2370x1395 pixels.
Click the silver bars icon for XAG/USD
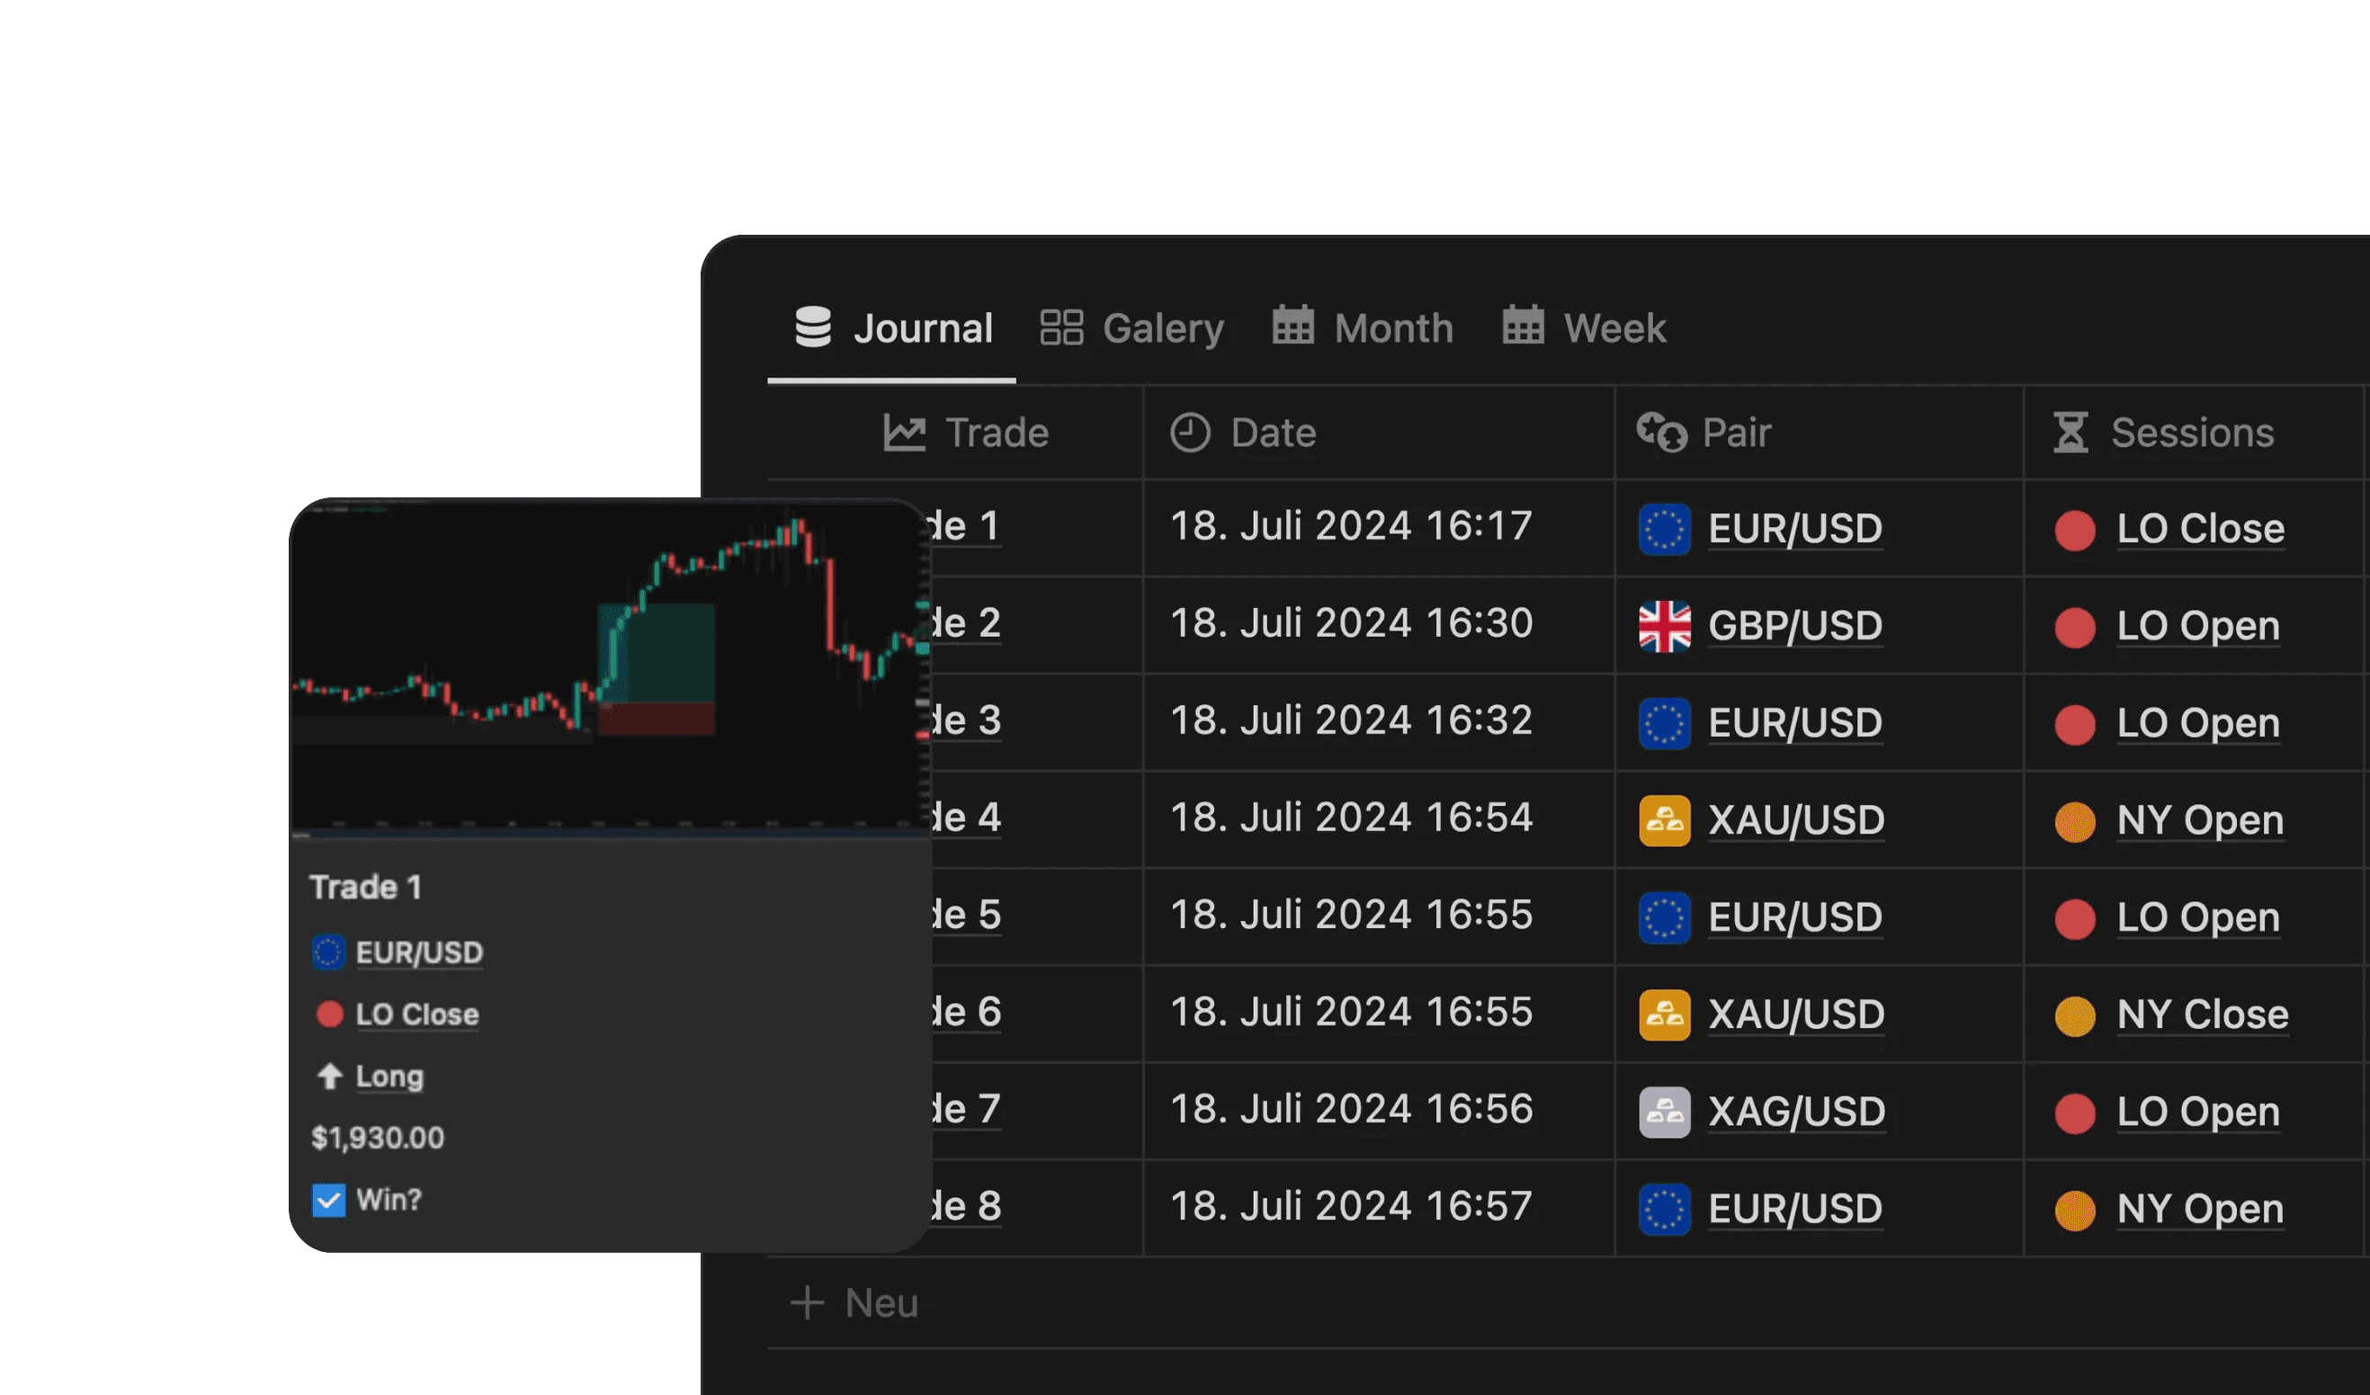[x=1665, y=1112]
